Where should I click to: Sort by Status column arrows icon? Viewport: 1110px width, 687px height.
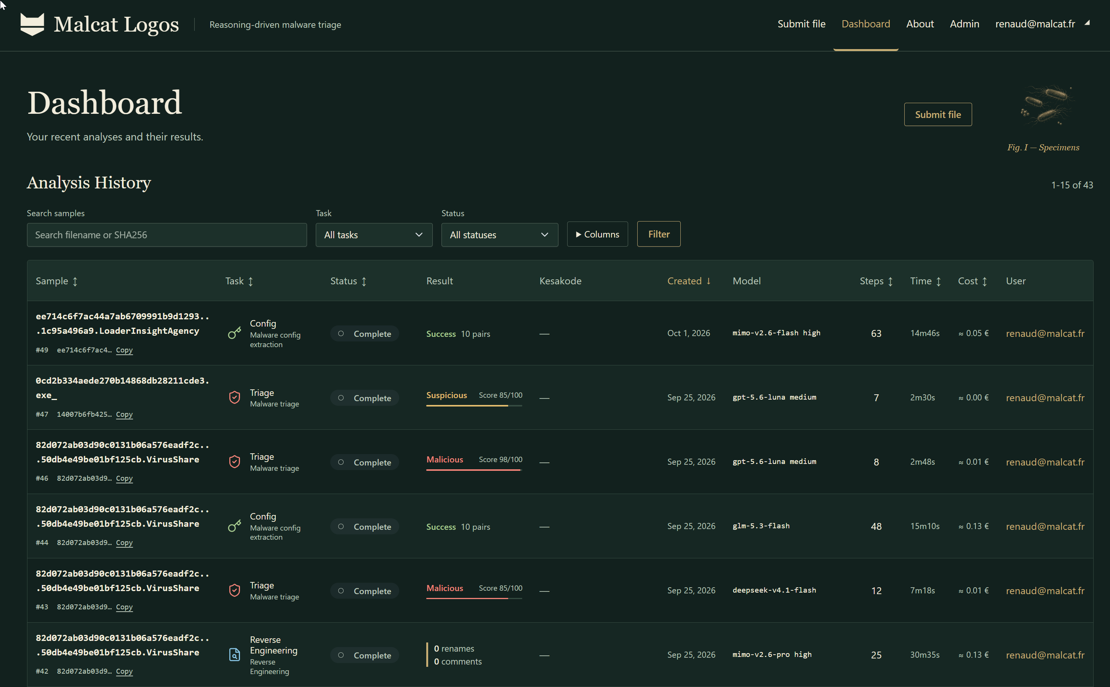coord(364,281)
